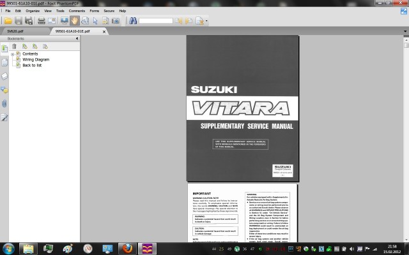Switch to the SV620.pdf tab

click(x=17, y=30)
